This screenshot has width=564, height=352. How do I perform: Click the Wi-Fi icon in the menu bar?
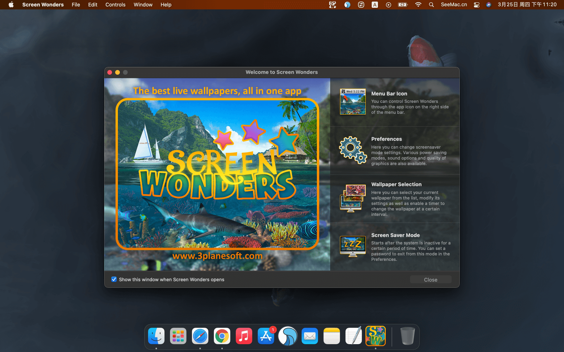pos(418,5)
